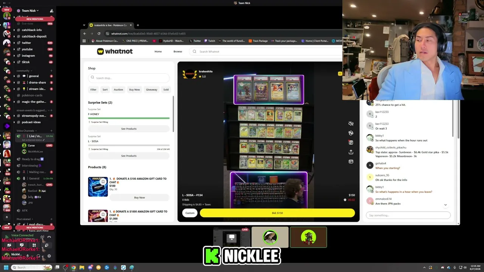Viewport: 484px width, 272px height.
Task: Disconnect from the voice channel
Action: pyautogui.click(x=49, y=237)
